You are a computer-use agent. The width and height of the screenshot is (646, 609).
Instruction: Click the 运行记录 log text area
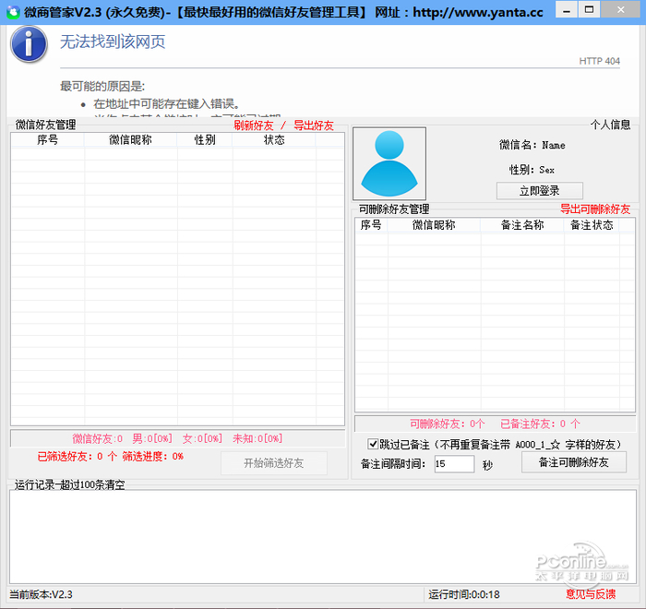(323, 536)
